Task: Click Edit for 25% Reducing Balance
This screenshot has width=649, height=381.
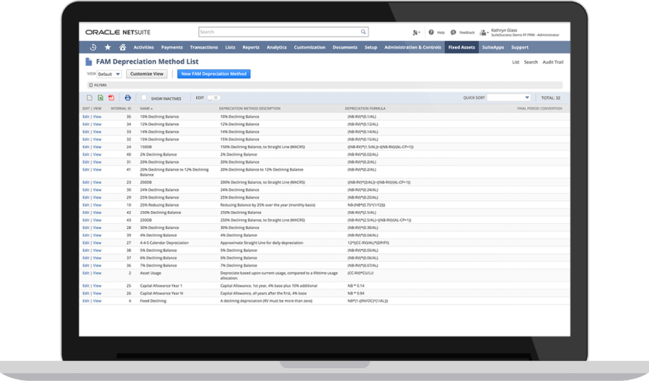Action: pos(86,205)
